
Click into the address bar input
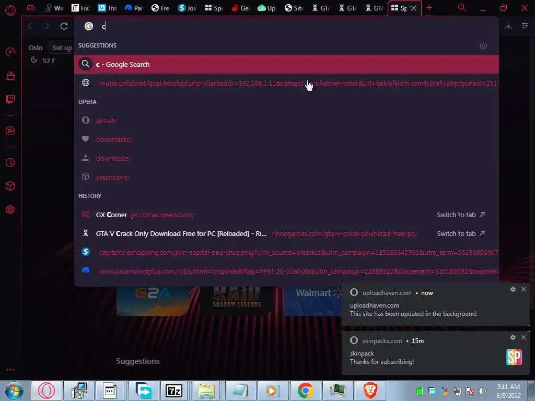pos(297,26)
